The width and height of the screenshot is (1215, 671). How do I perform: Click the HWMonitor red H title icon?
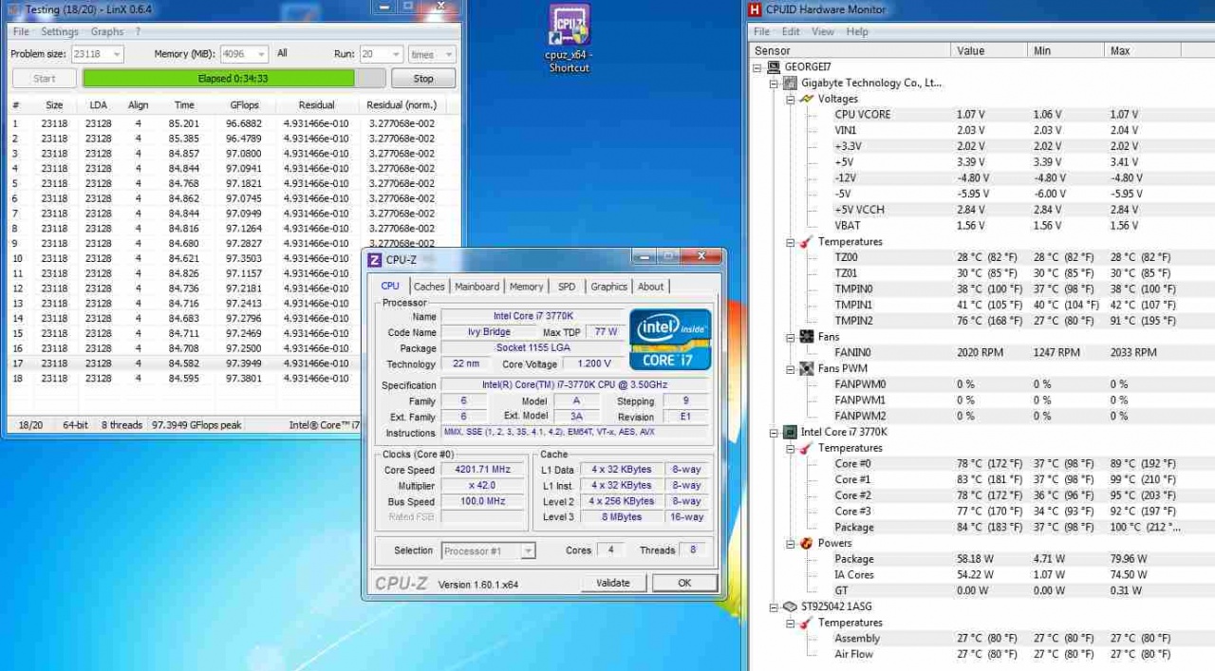(756, 9)
